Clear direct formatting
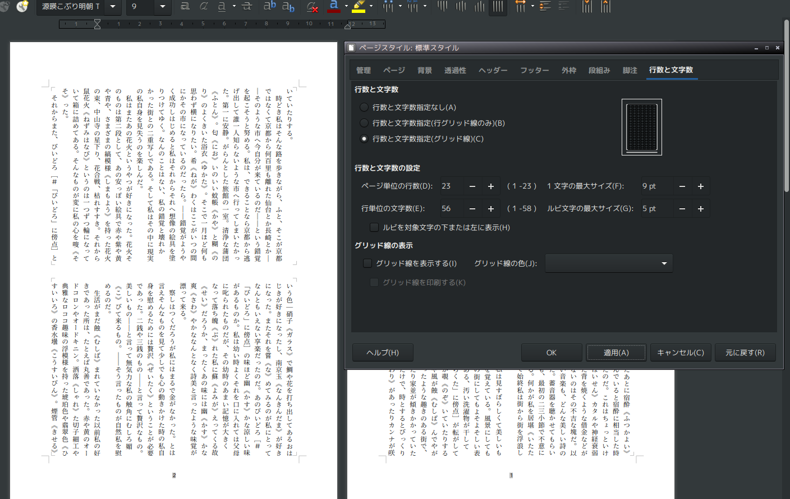The width and height of the screenshot is (790, 499). [313, 6]
